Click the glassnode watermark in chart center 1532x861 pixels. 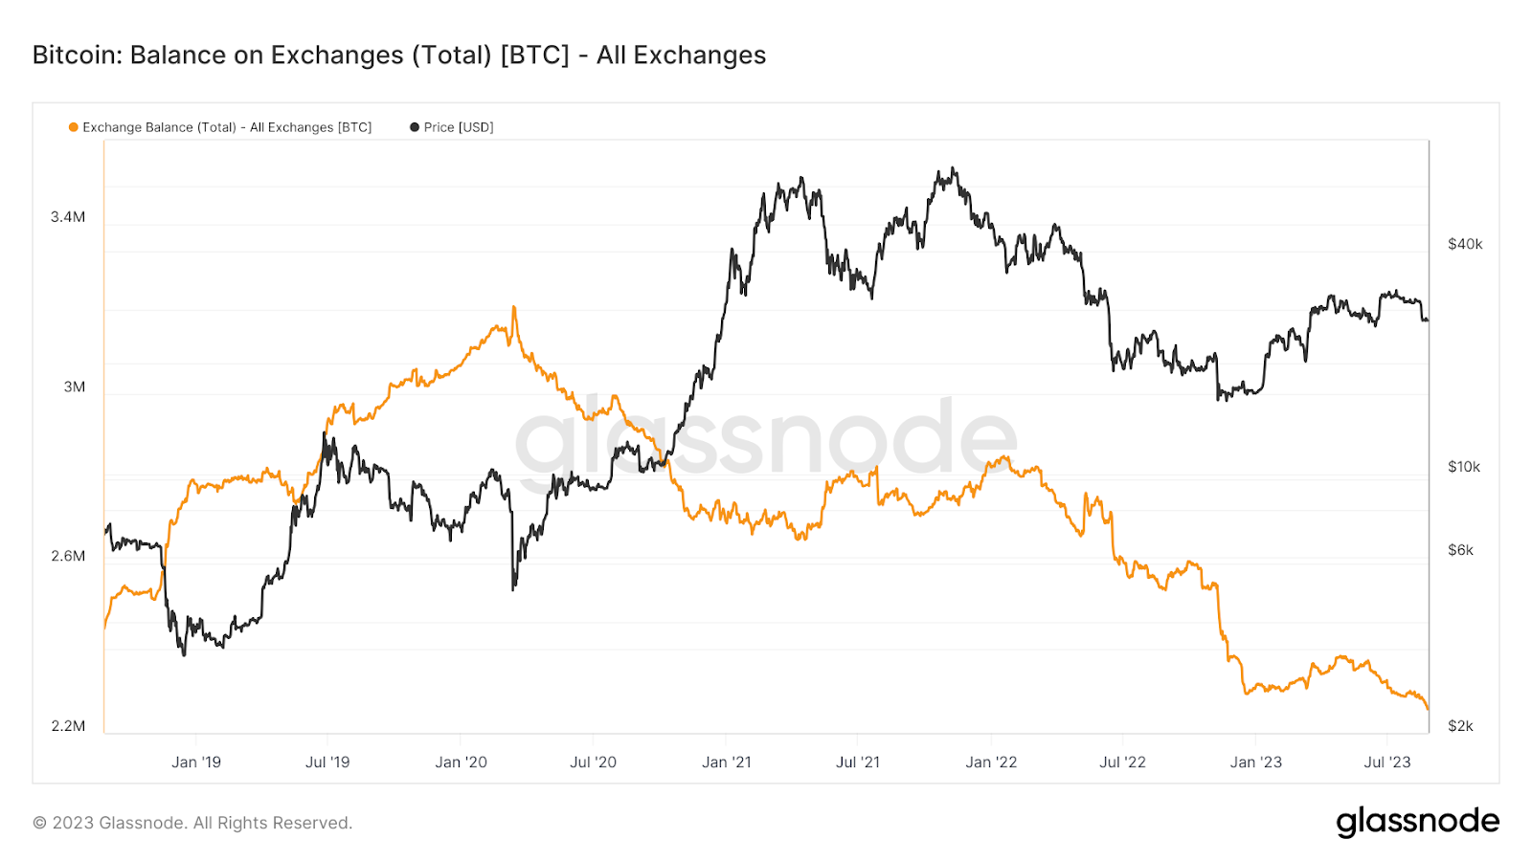coord(766,435)
